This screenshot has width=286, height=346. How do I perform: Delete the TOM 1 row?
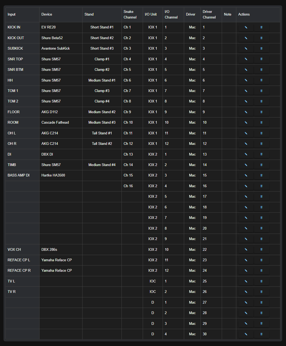tap(262, 91)
